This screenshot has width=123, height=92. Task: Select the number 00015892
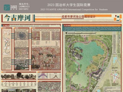[24, 9]
